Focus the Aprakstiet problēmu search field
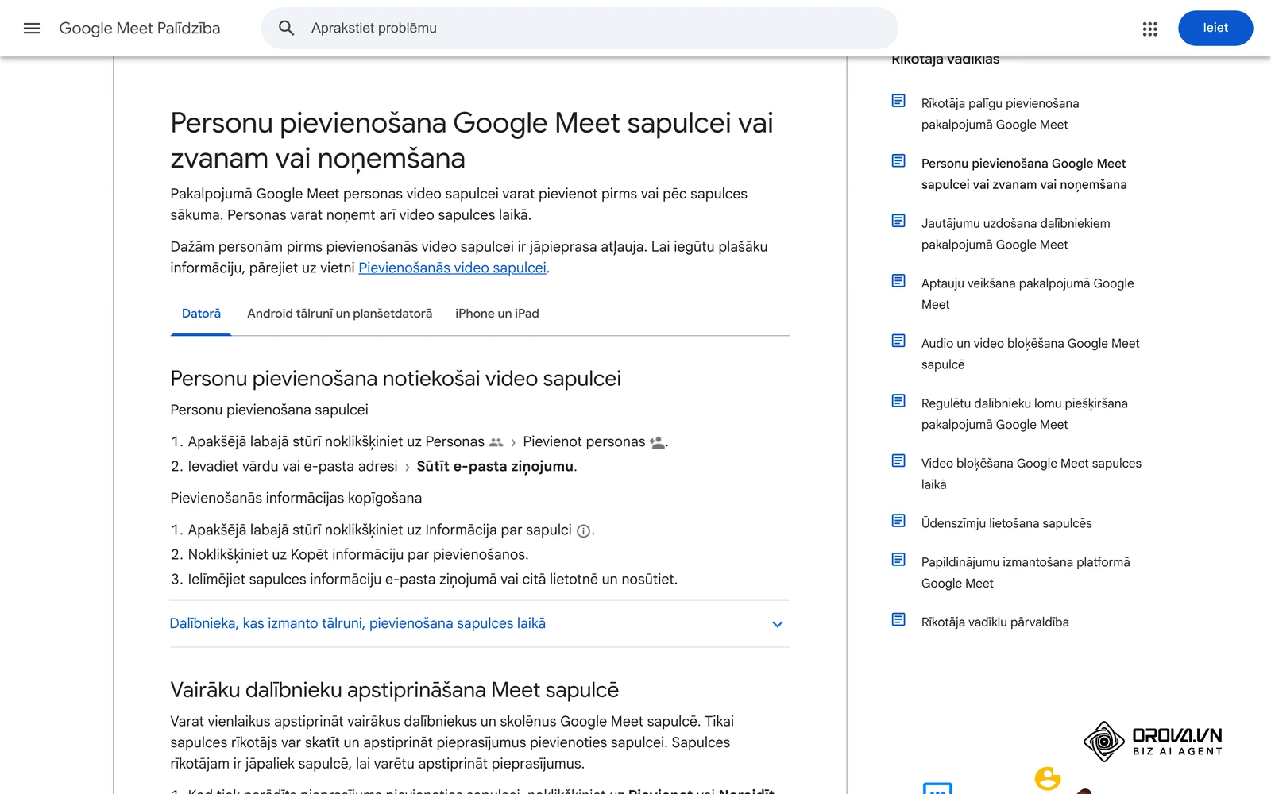Viewport: 1271px width, 794px height. [x=580, y=28]
